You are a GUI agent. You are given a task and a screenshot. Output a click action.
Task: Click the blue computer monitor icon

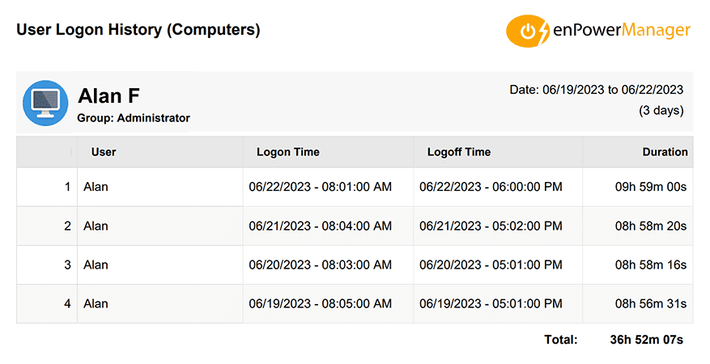point(45,103)
